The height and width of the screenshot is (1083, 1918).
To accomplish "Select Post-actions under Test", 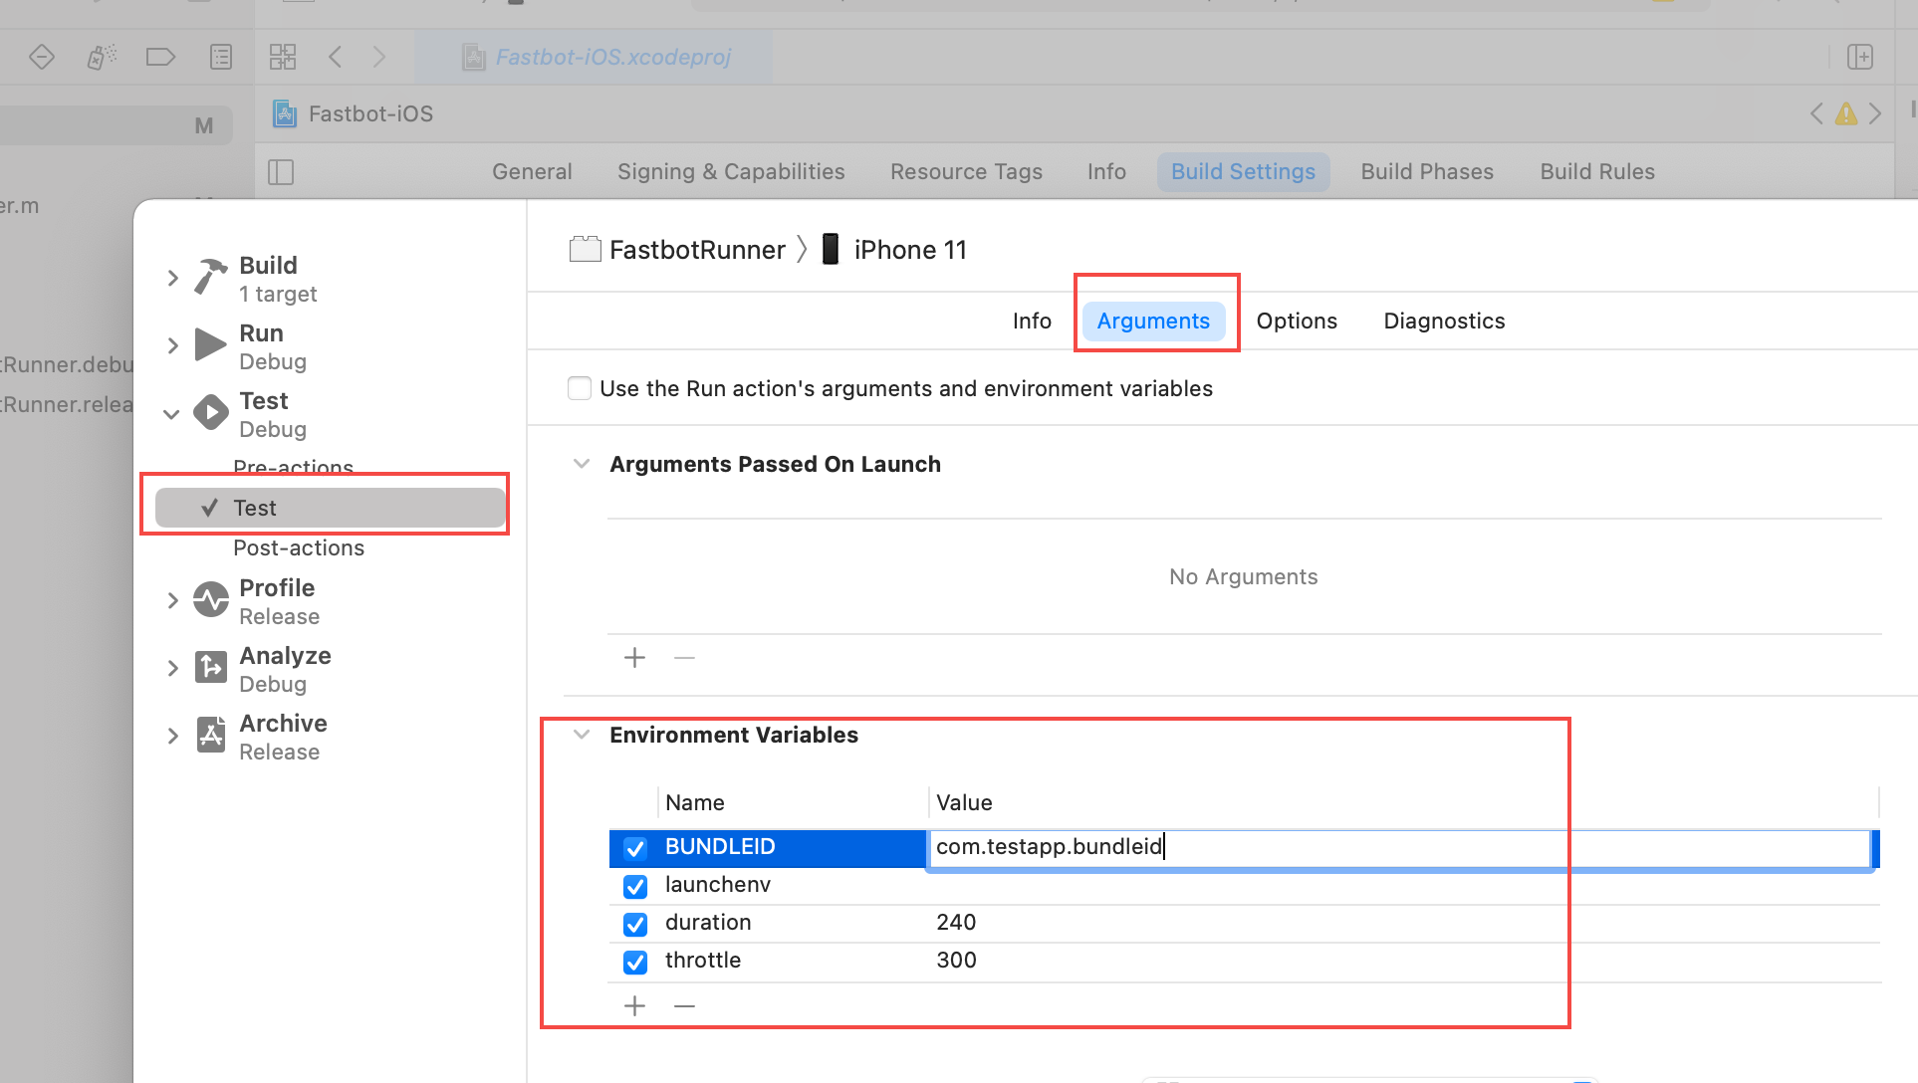I will 299,547.
